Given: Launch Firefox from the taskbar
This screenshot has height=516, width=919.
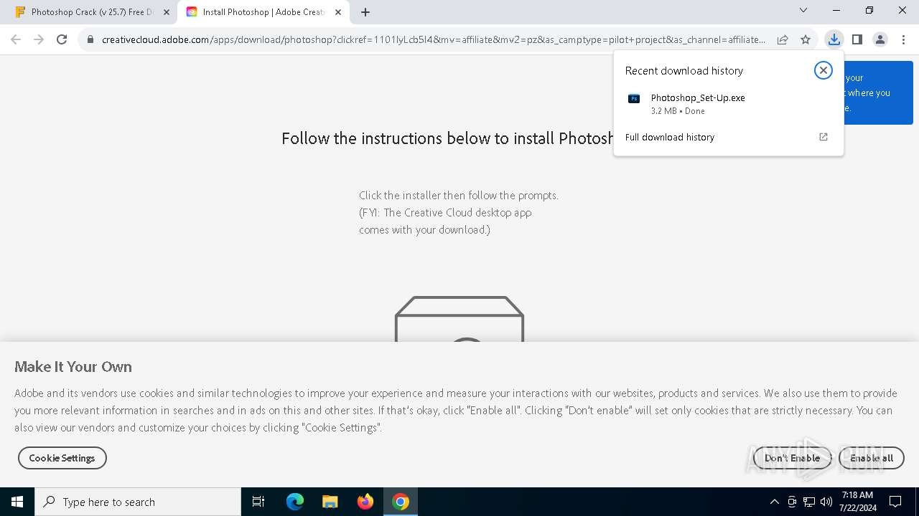Looking at the screenshot, I should 365,502.
